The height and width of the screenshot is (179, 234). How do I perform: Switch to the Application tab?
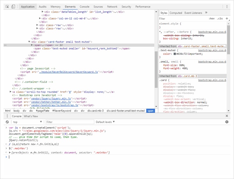[x=28, y=6]
